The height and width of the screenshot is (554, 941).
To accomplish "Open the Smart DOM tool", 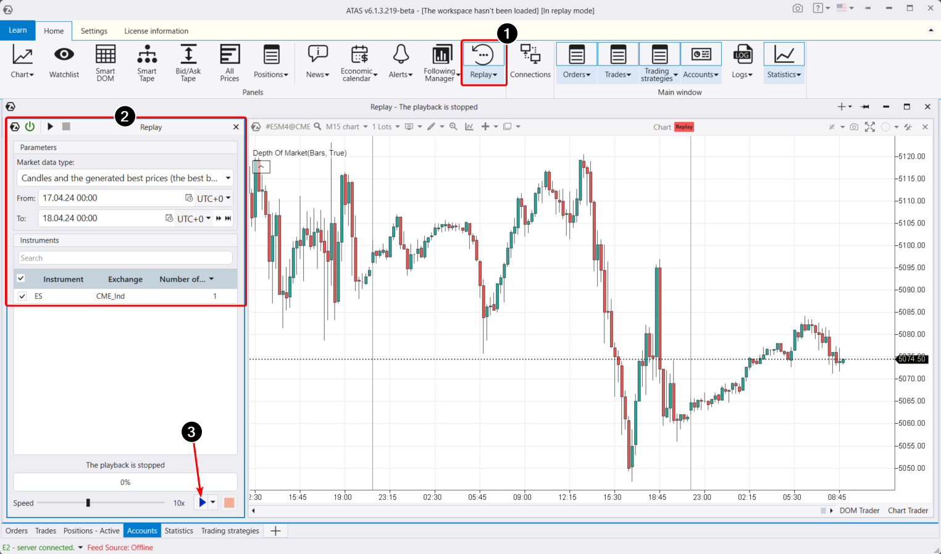I will pos(105,62).
